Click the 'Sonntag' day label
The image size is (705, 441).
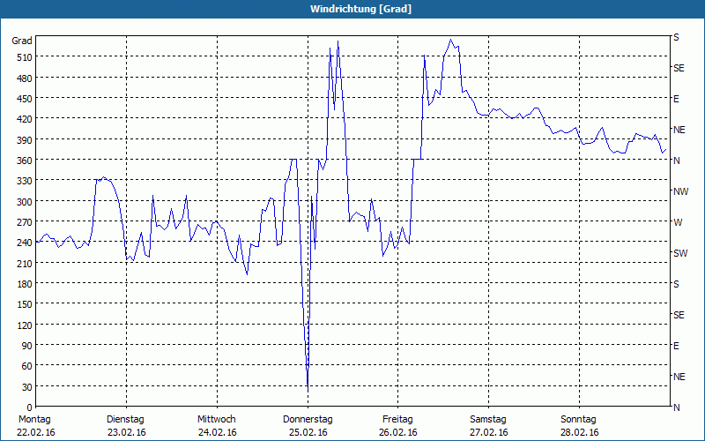(578, 420)
